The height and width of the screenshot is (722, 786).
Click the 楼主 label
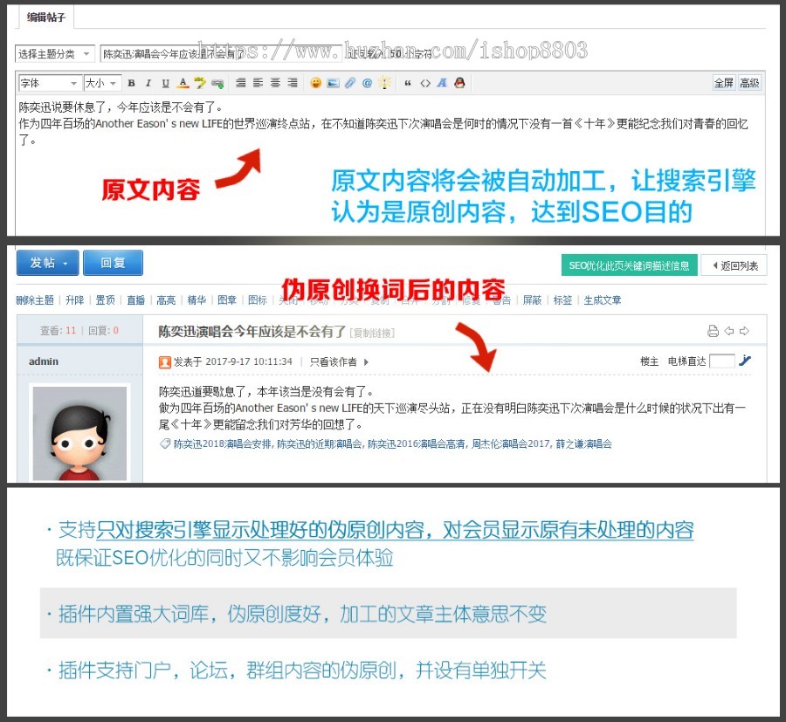pyautogui.click(x=649, y=361)
